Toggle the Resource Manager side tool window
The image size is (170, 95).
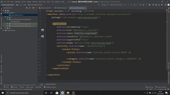pos(1,23)
